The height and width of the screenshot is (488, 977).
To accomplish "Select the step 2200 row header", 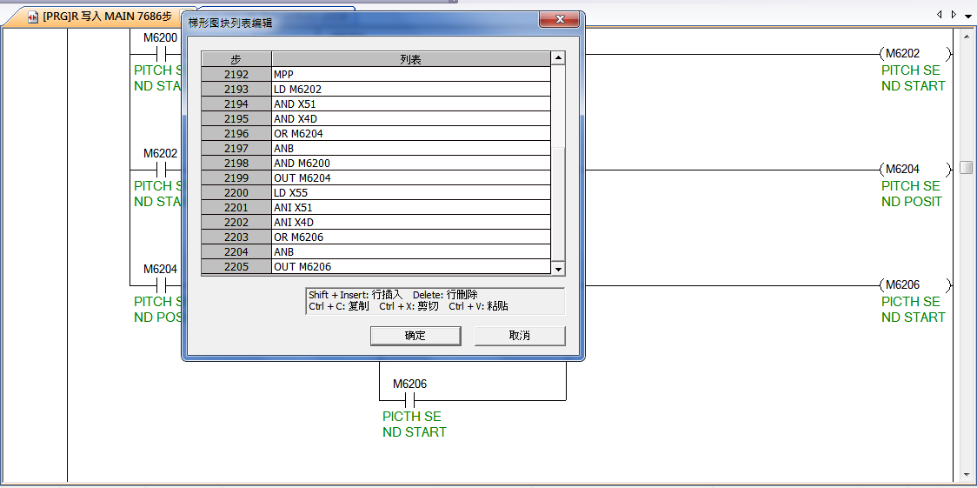I will click(x=236, y=193).
